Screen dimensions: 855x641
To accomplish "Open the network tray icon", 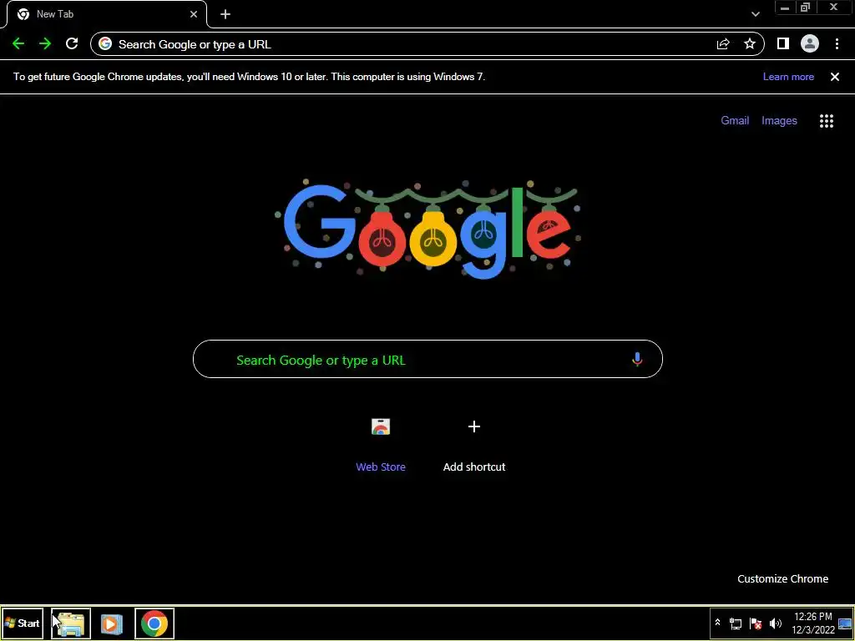I will click(736, 623).
